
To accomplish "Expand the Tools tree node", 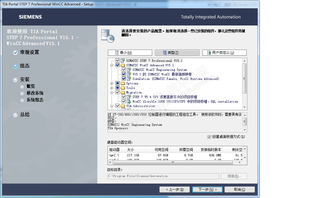I will pyautogui.click(x=112, y=88).
